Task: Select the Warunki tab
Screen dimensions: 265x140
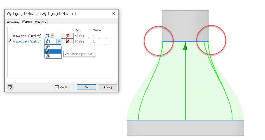Action: (x=27, y=22)
